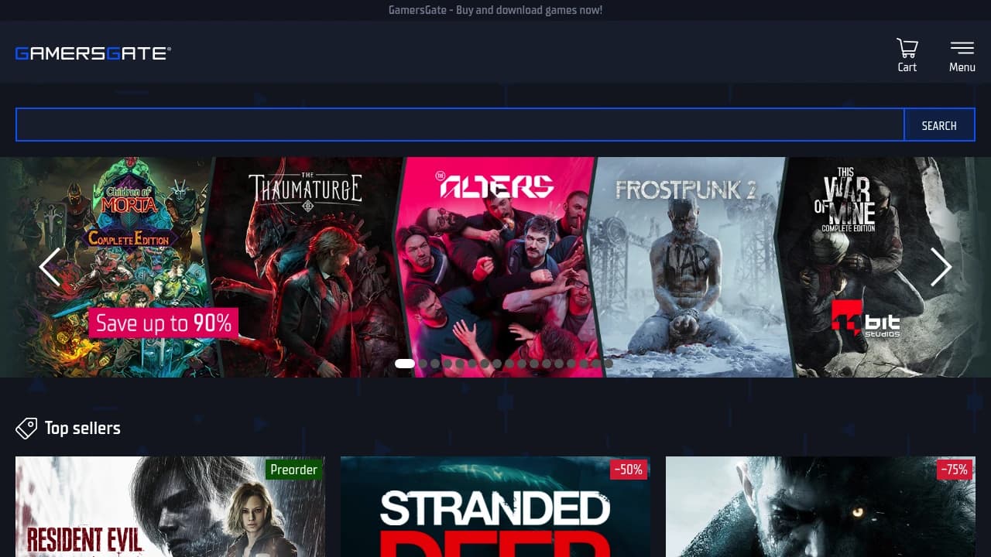Screen dimensions: 991x557
Task: Click 'GamersGate - Buy and download games now!' text
Action: click(495, 10)
